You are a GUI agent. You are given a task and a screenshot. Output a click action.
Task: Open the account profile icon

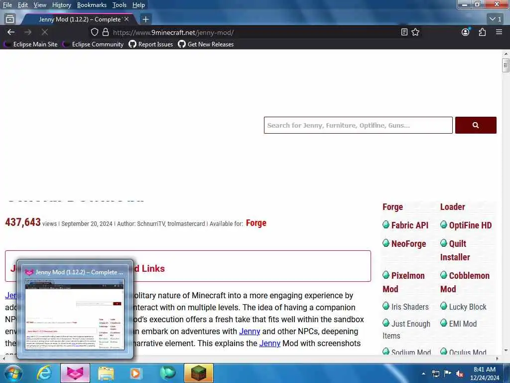coord(466,32)
